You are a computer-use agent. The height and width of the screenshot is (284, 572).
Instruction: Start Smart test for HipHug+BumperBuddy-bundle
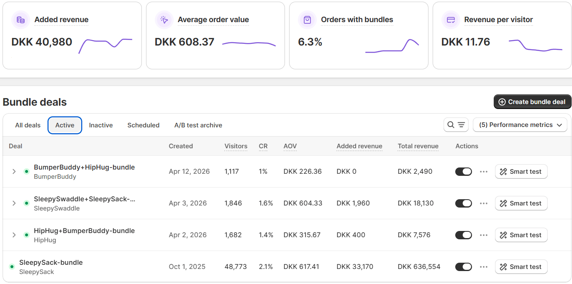pyautogui.click(x=521, y=235)
